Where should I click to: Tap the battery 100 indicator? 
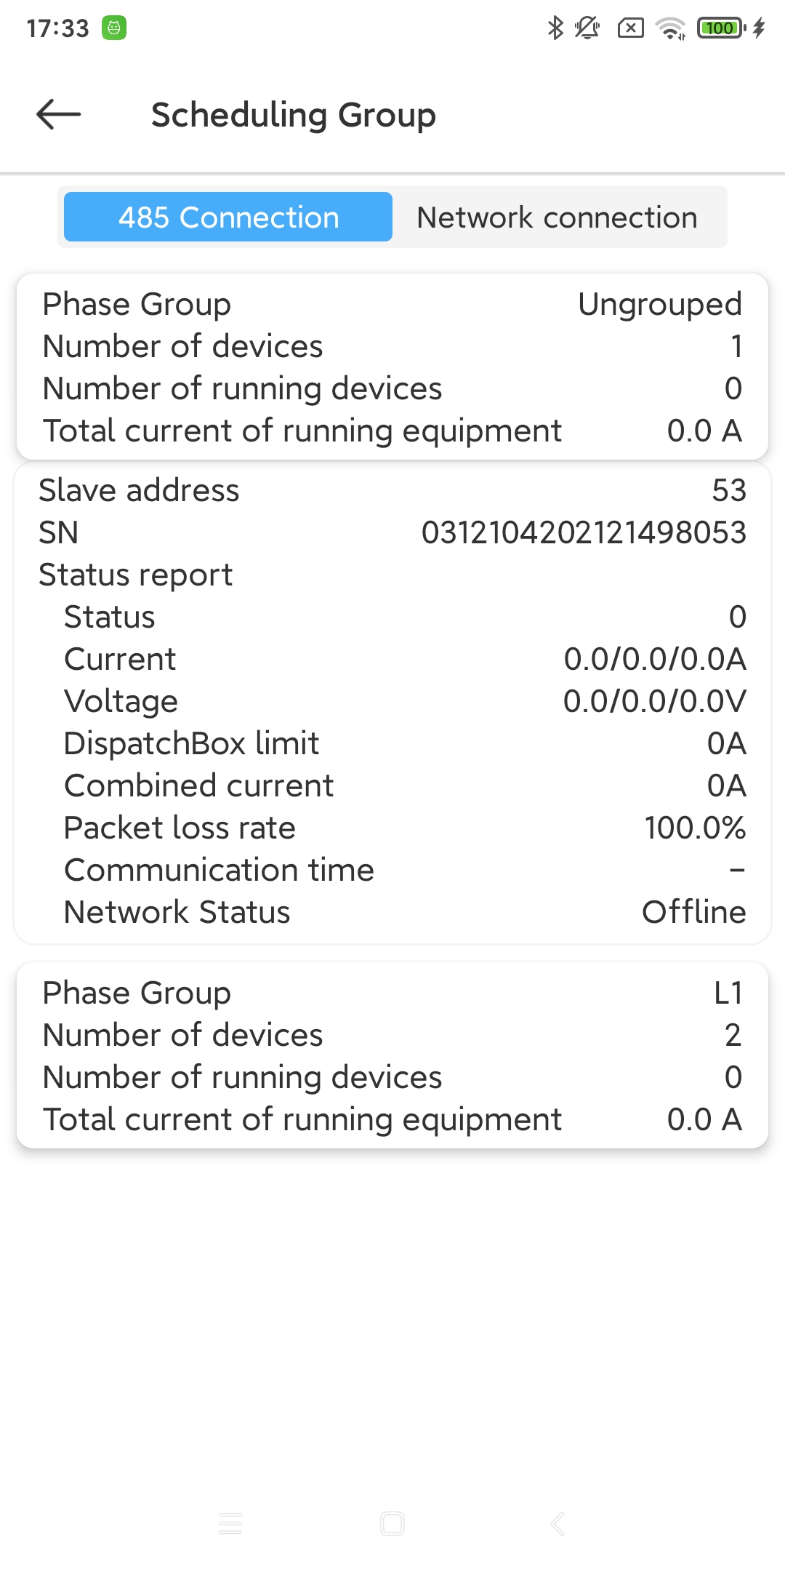720,28
